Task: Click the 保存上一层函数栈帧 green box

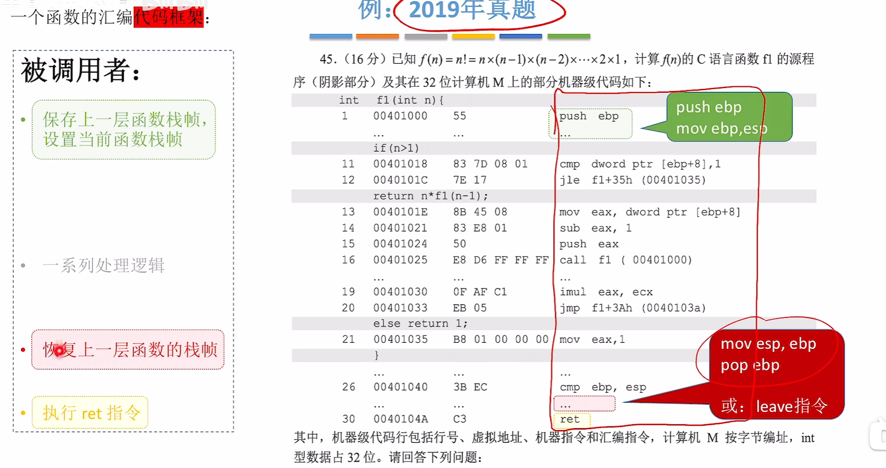Action: (x=123, y=130)
